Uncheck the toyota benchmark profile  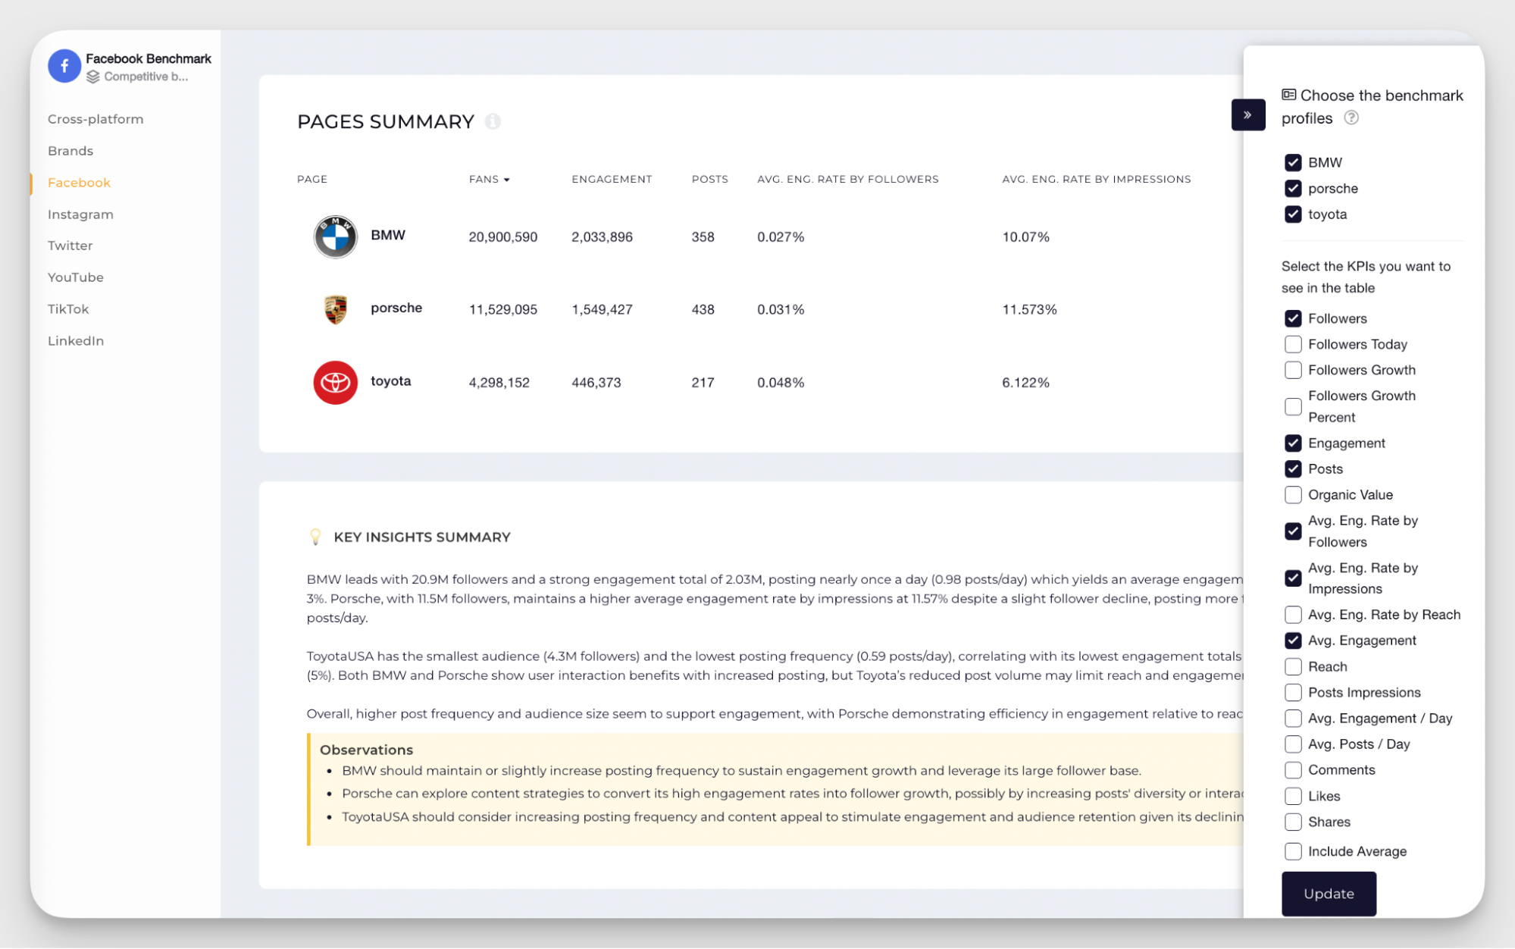coord(1293,215)
